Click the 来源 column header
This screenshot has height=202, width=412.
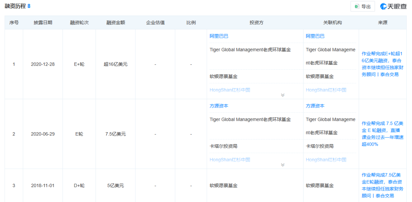383,22
